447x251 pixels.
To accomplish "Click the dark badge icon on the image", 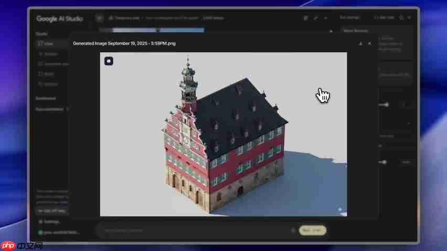I will coord(109,61).
